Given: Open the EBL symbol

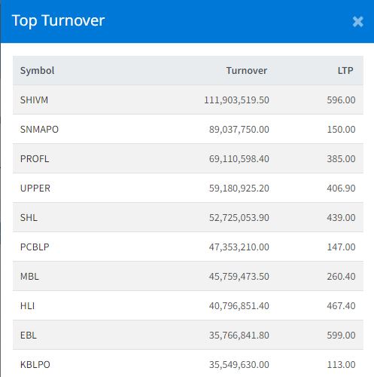Looking at the screenshot, I should click(29, 336).
